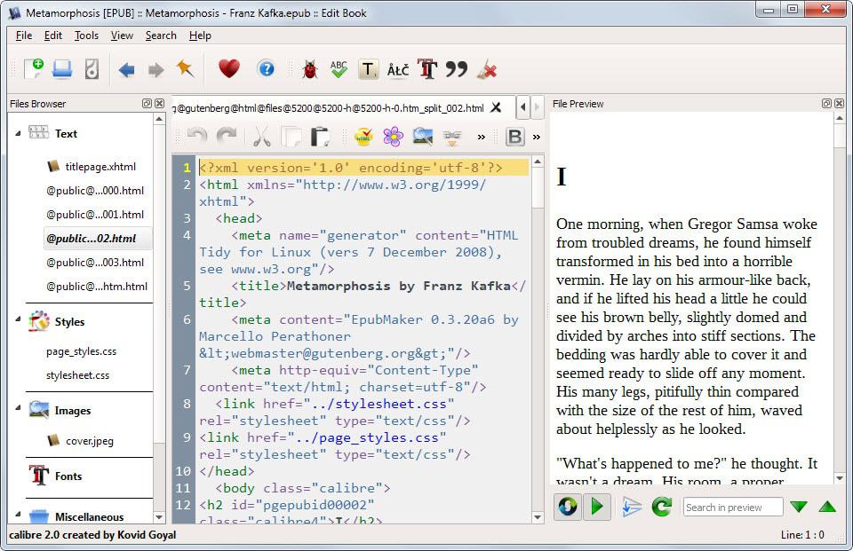Select the beautify flower icon
Image resolution: width=853 pixels, height=551 pixels.
coord(394,136)
